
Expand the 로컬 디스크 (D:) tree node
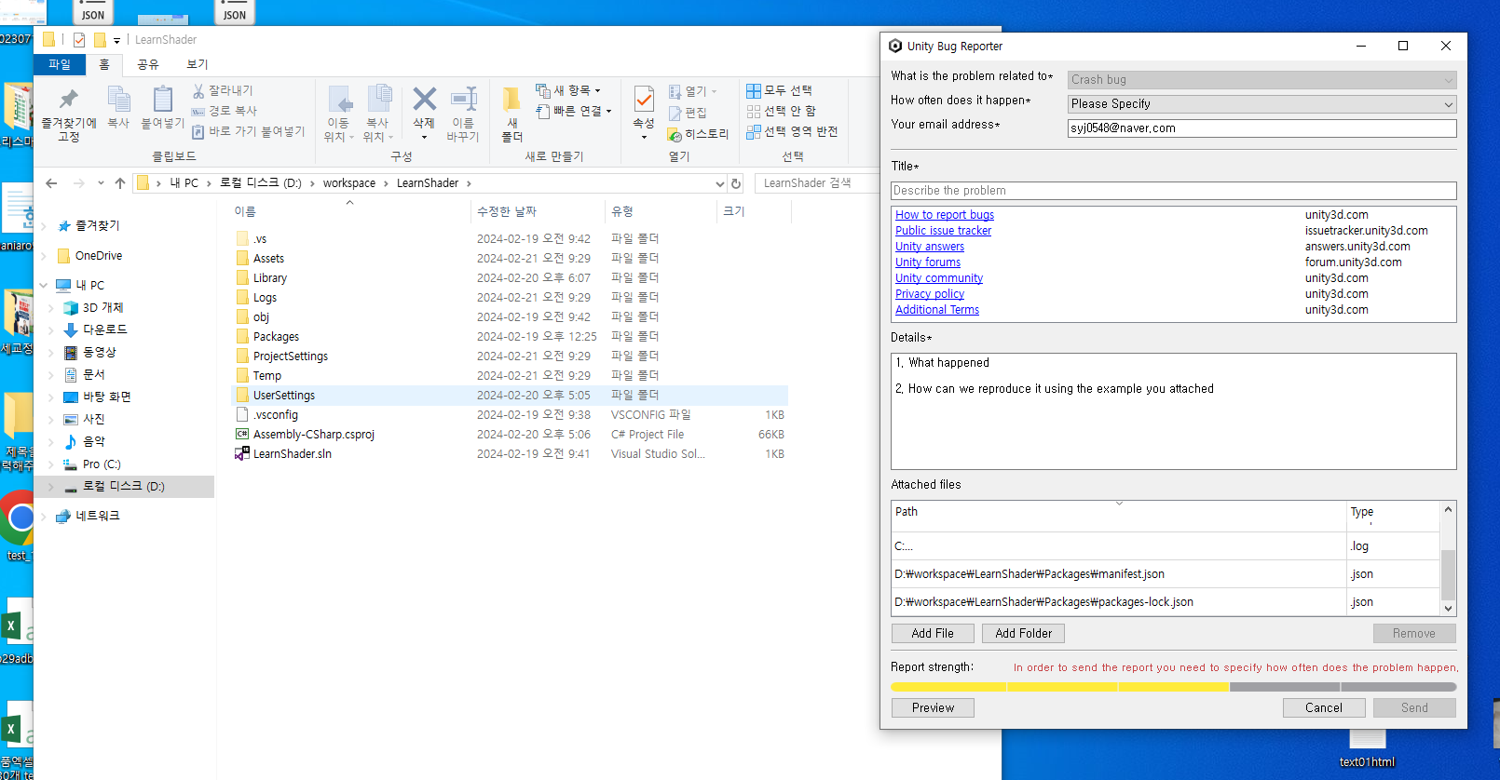click(x=51, y=487)
